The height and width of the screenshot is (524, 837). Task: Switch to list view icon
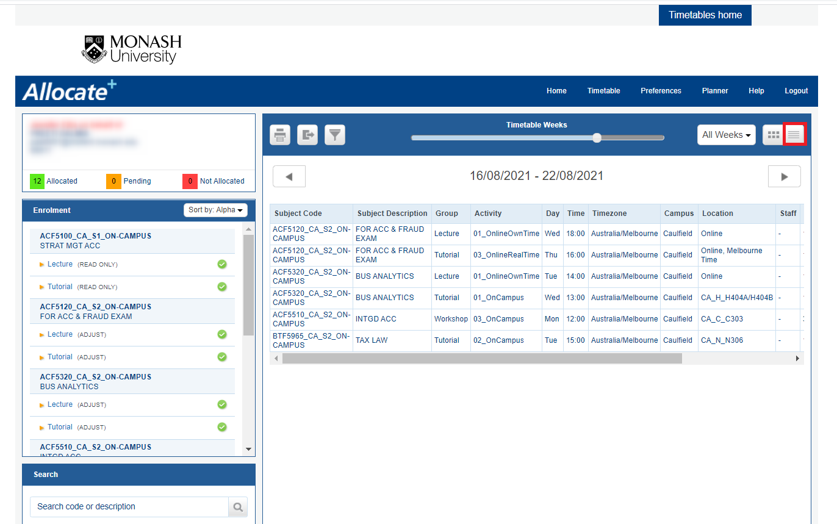794,135
